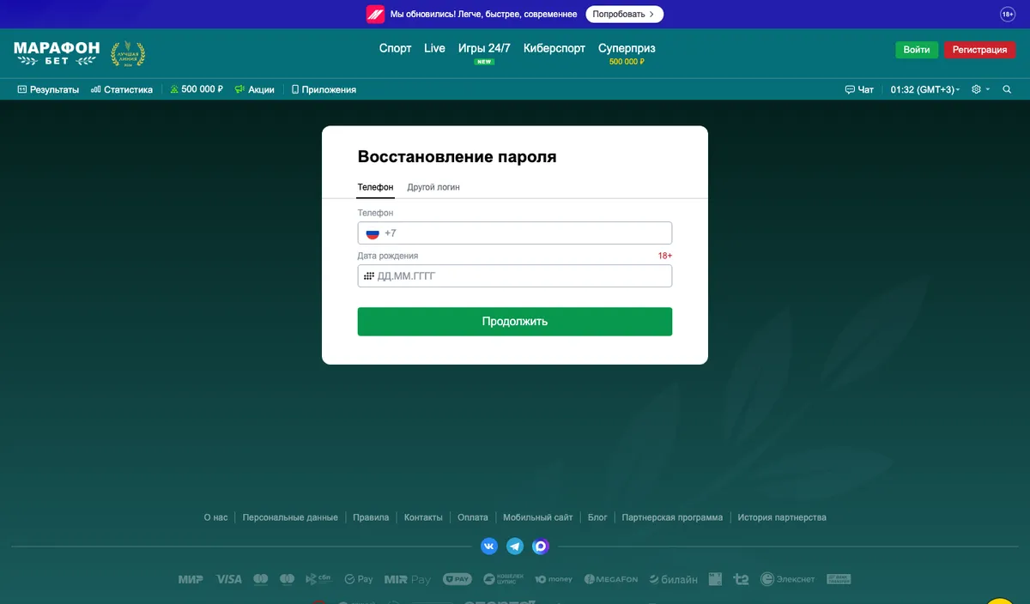1030x604 pixels.
Task: Click the red 18+ label above the date field
Action: [x=665, y=256]
